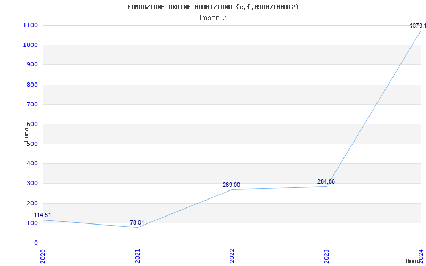426x266 pixels.
Task: Click the line segment between 2023 and 2024
Action: point(374,109)
